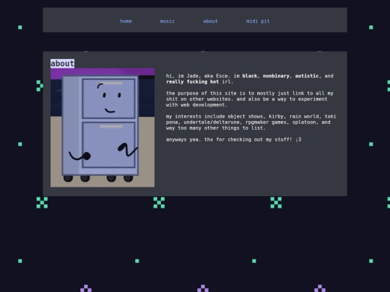Click the bold word "nonbinary"
This screenshot has height=292, width=390.
pos(276,76)
